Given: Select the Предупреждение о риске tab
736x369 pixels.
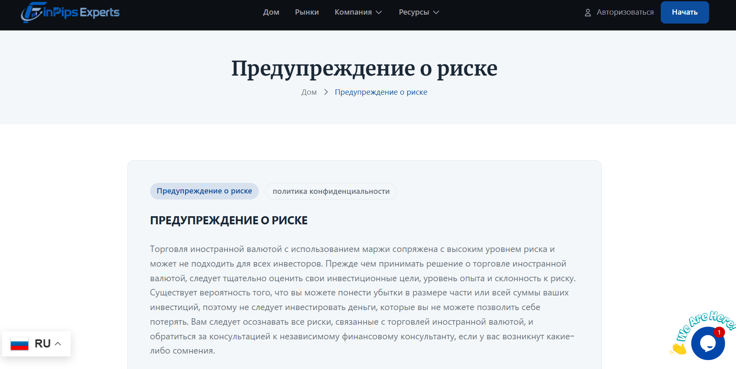Looking at the screenshot, I should [204, 191].
